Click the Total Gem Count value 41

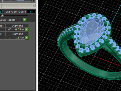[31, 12]
